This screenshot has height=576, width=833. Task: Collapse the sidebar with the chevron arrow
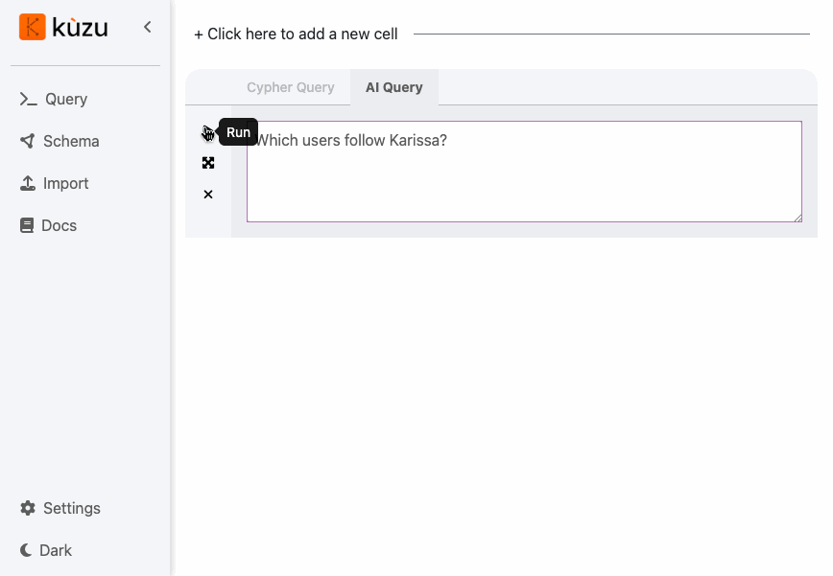(148, 27)
